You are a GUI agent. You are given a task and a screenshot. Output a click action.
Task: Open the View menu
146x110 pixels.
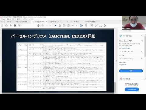[x=14, y=19]
